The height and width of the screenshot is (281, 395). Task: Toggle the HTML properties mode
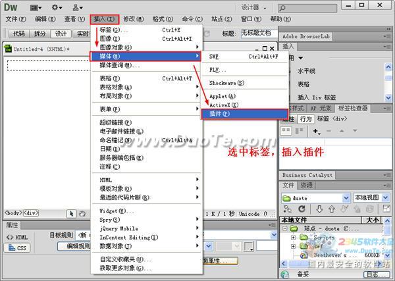[x=17, y=238]
